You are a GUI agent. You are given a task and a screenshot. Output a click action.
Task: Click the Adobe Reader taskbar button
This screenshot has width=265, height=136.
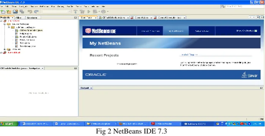tap(166, 124)
